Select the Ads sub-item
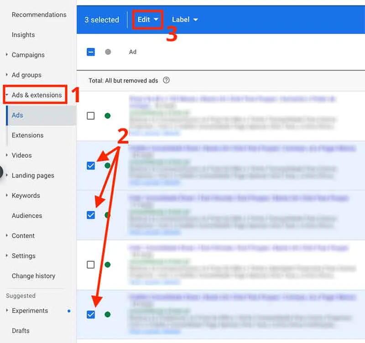 [17, 115]
